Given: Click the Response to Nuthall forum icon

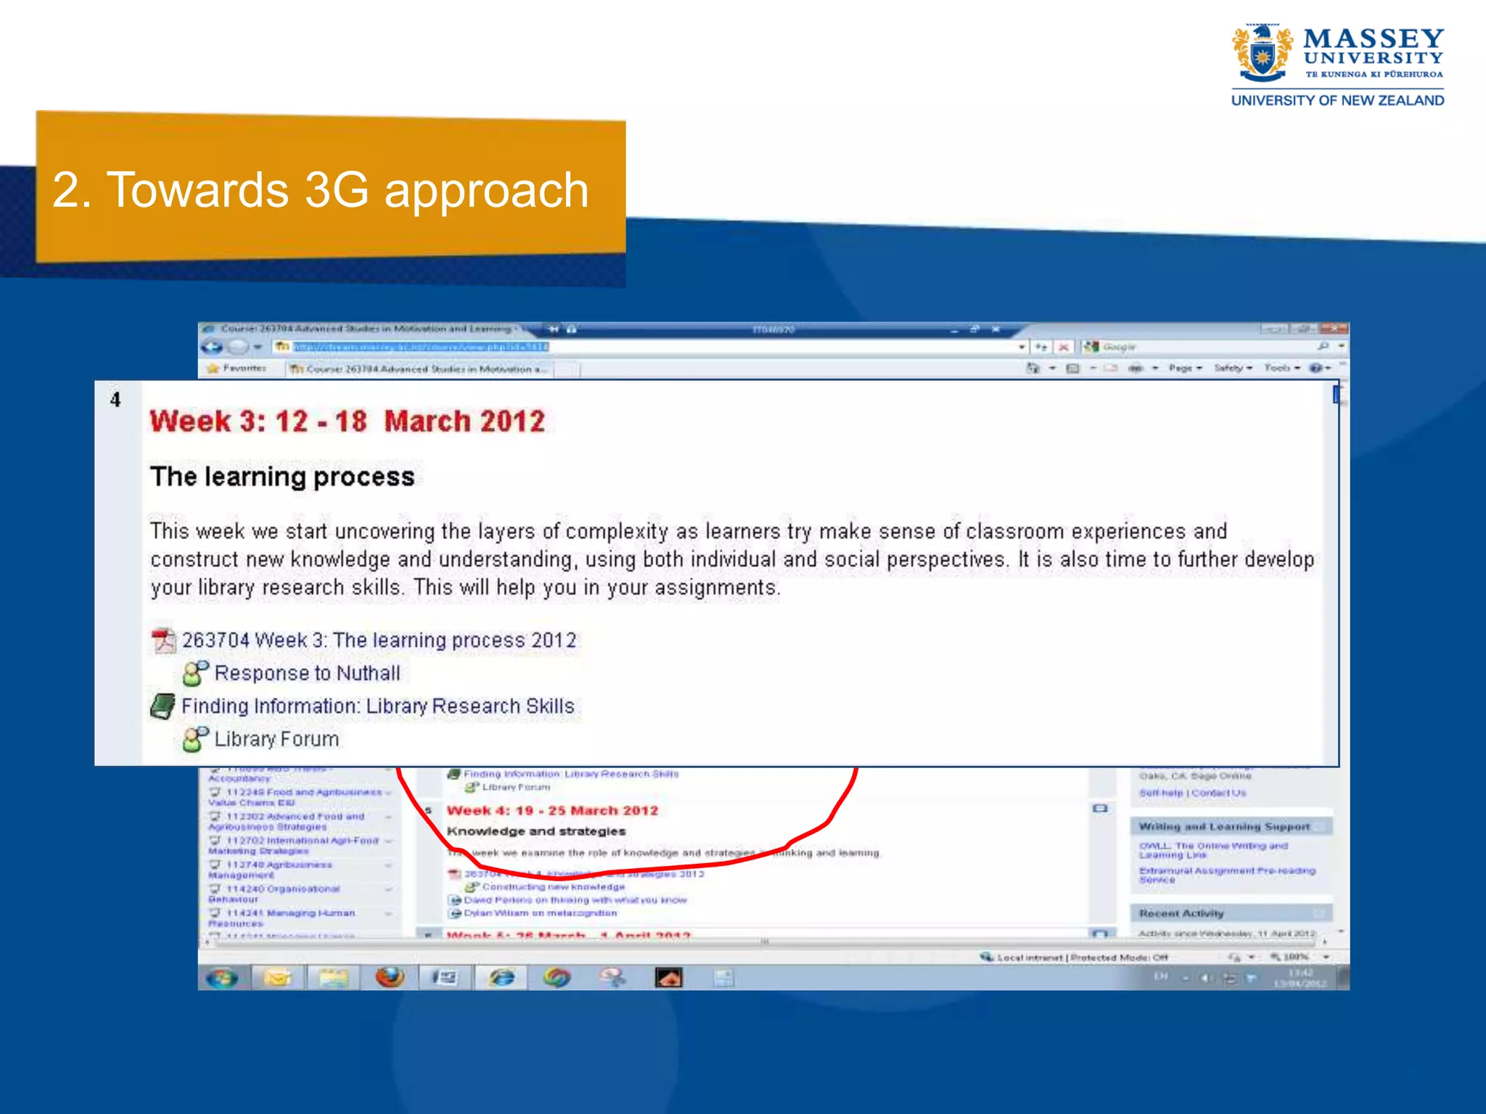Looking at the screenshot, I should click(196, 674).
